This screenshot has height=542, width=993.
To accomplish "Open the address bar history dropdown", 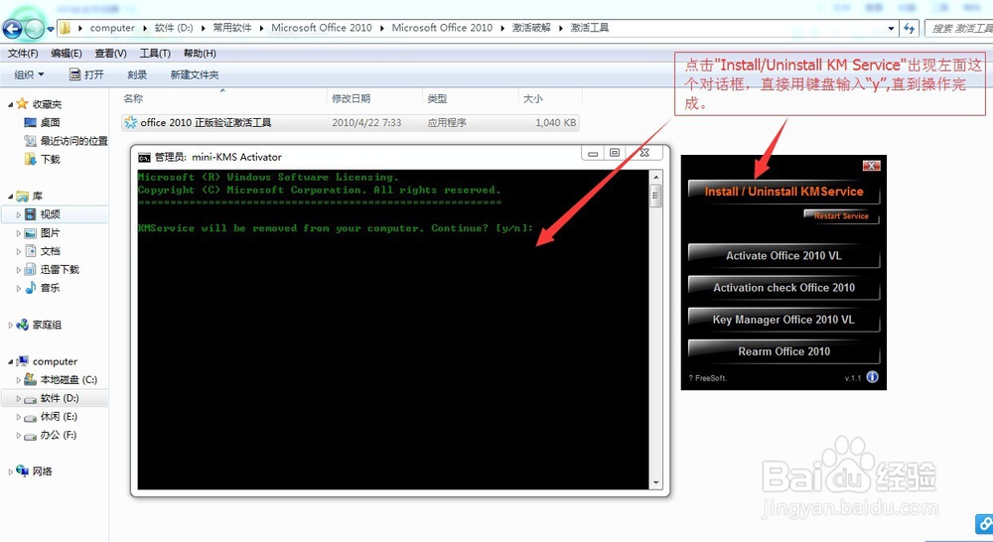I will (891, 28).
